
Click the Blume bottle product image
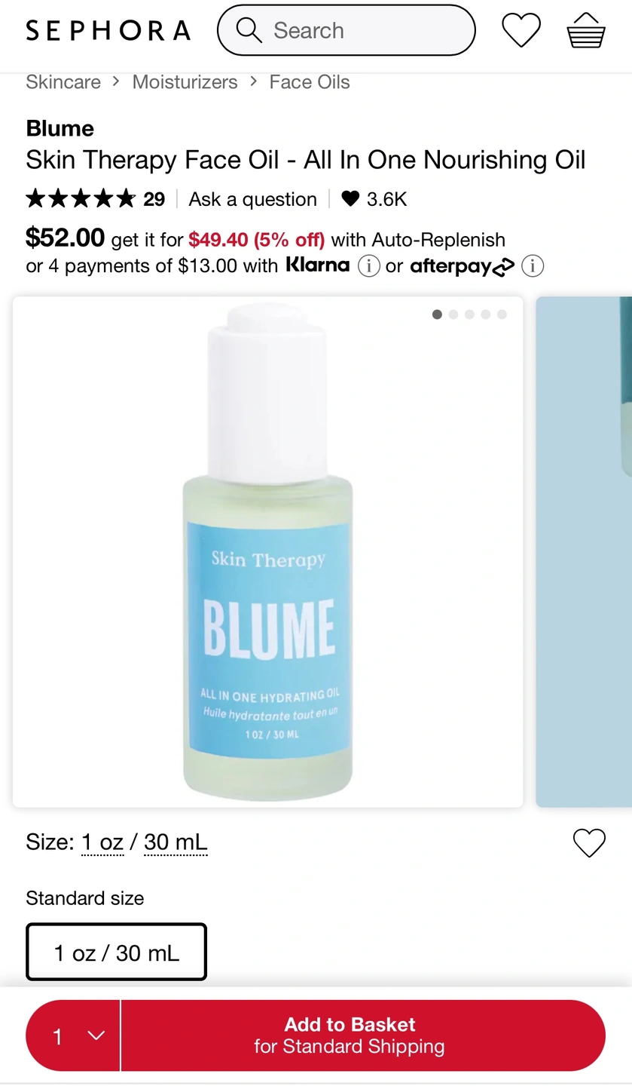(267, 552)
